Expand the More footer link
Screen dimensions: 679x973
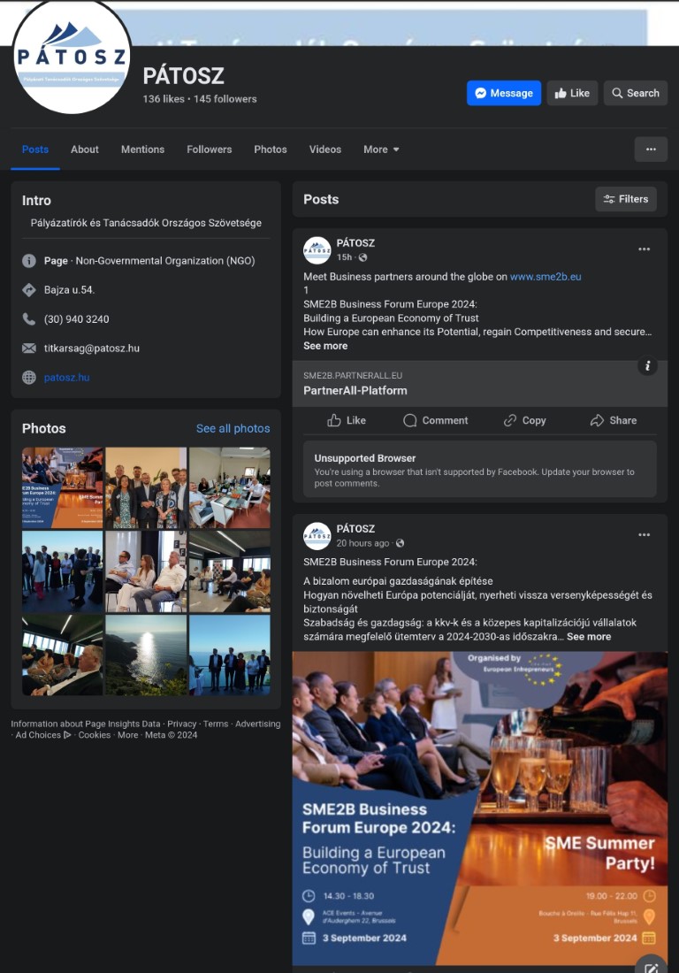tap(127, 735)
